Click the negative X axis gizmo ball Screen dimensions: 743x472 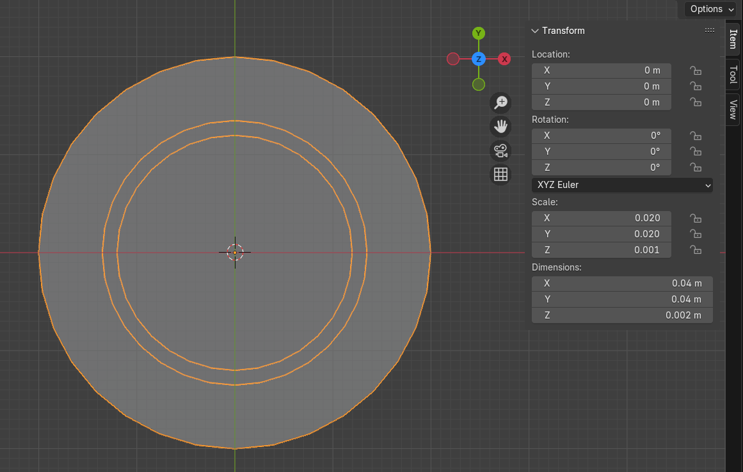click(x=453, y=59)
